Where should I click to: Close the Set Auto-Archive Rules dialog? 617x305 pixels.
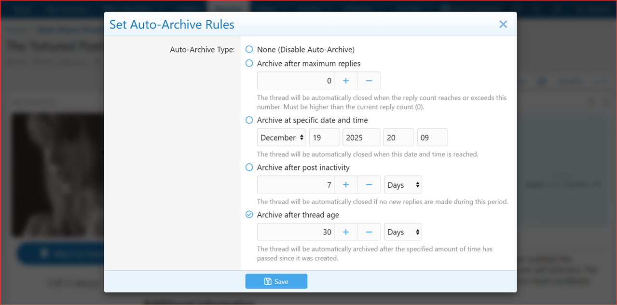pos(503,24)
